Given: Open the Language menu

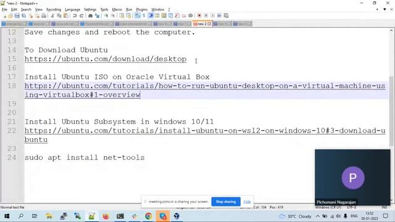Looking at the screenshot, I should point(72,9).
